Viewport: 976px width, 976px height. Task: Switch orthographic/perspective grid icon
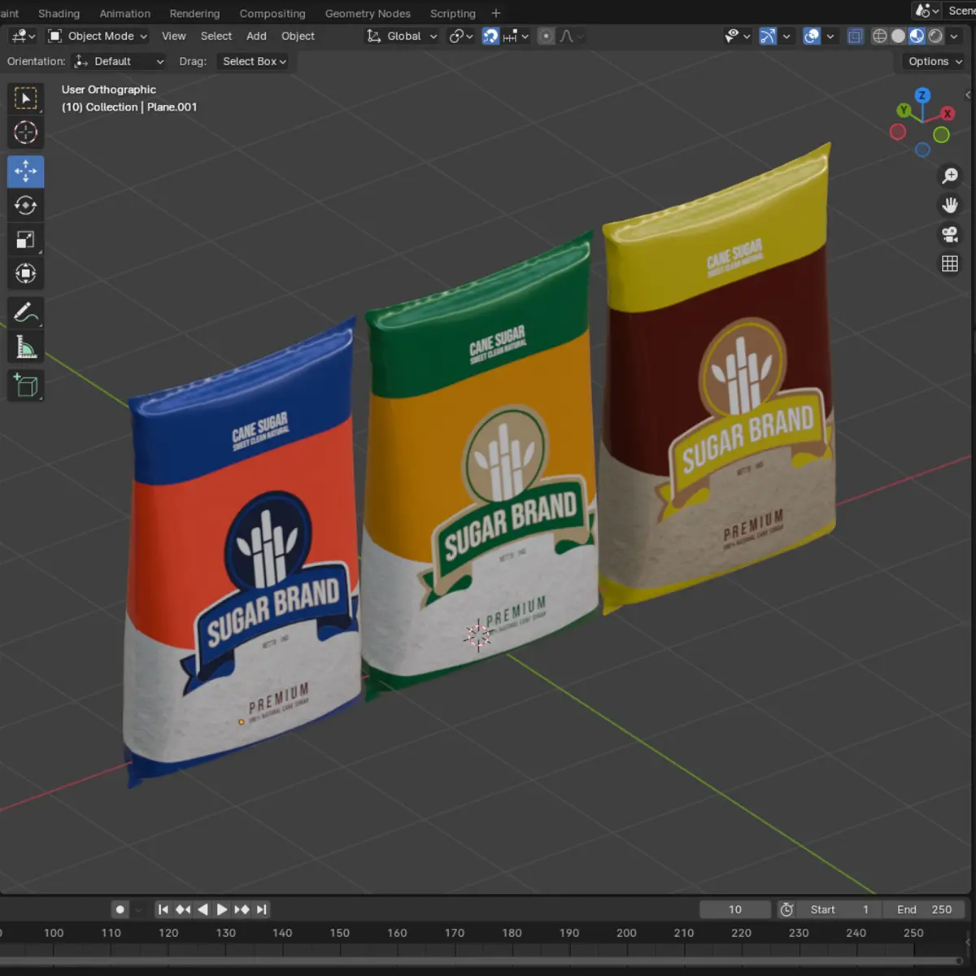(950, 264)
